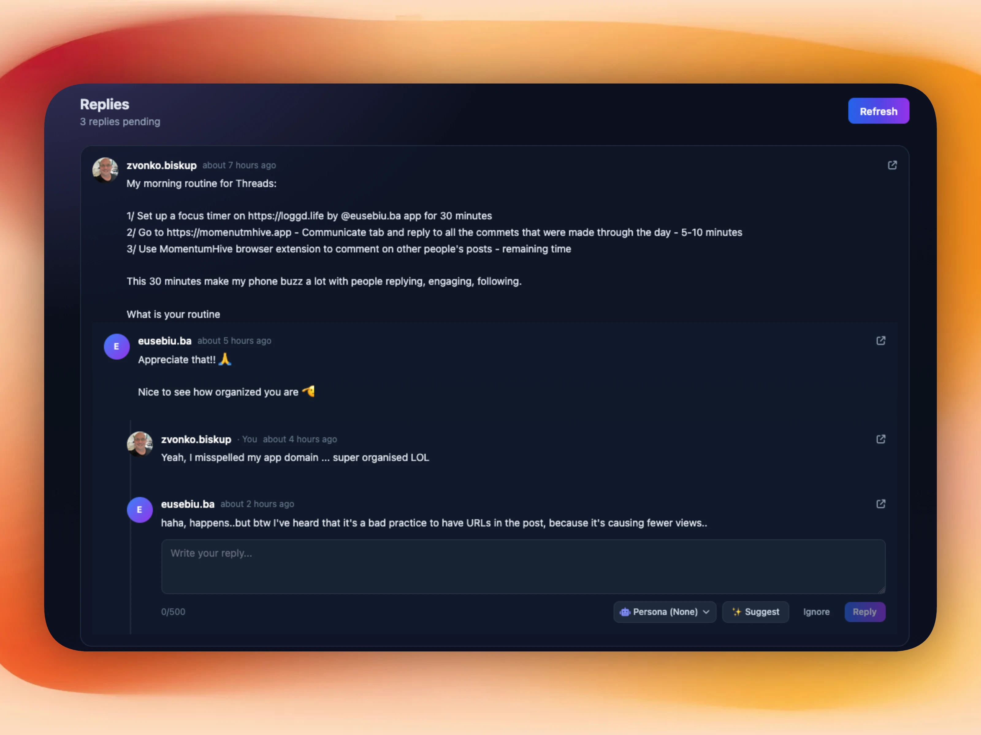Click zvonko.biskup's avatar on the 'You' reply
This screenshot has height=735, width=981.
click(140, 444)
